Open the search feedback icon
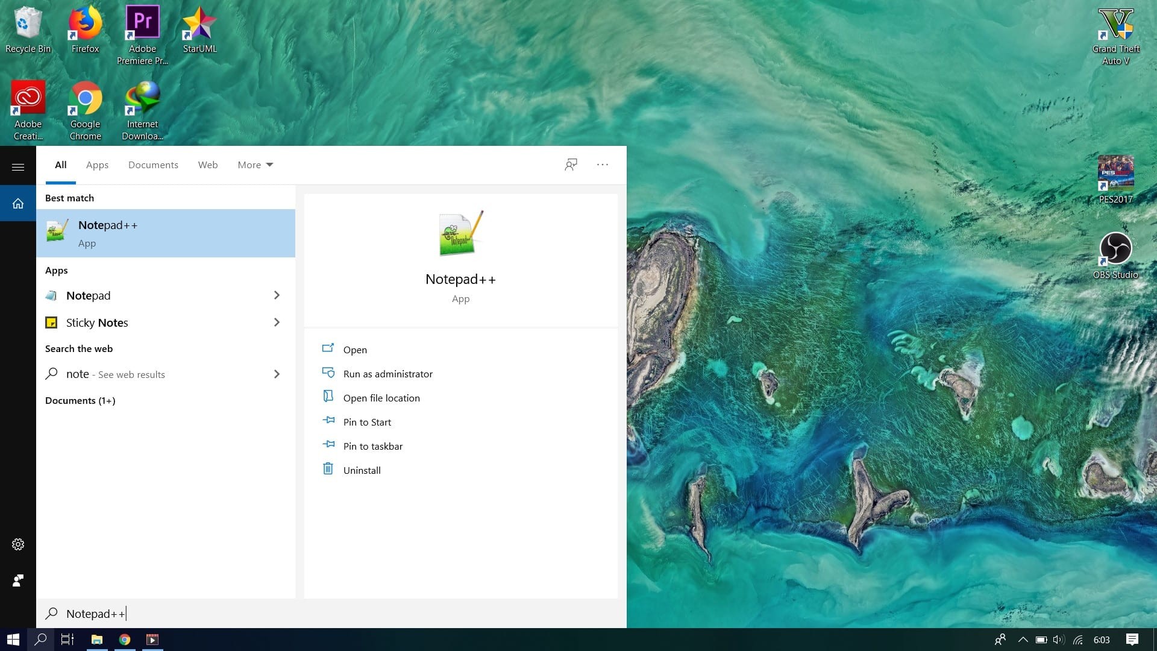The height and width of the screenshot is (651, 1157). (571, 165)
